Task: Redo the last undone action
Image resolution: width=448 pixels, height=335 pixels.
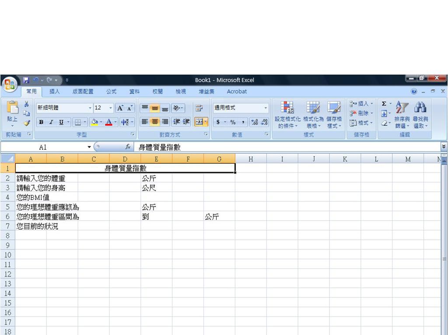Action: click(50, 80)
